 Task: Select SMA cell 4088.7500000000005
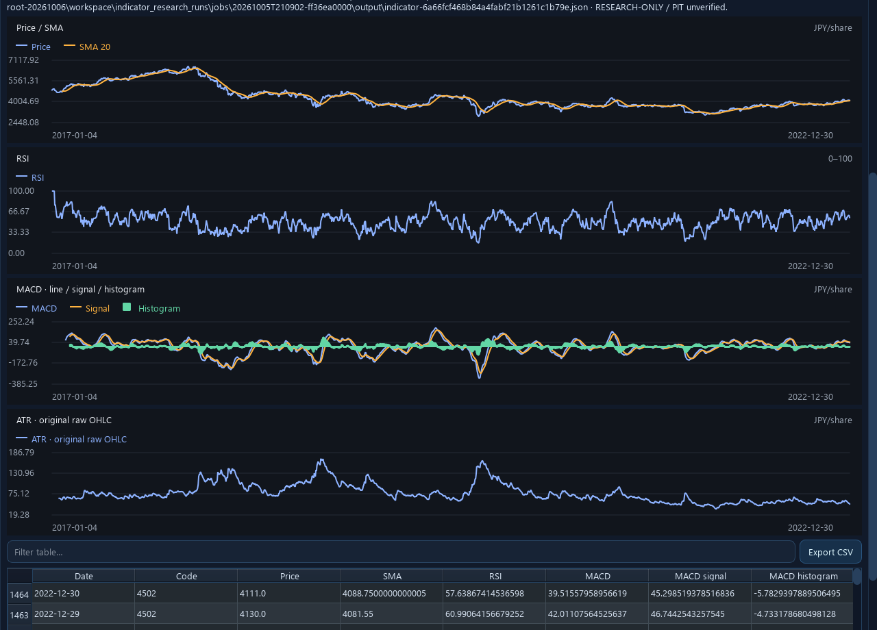pos(392,593)
